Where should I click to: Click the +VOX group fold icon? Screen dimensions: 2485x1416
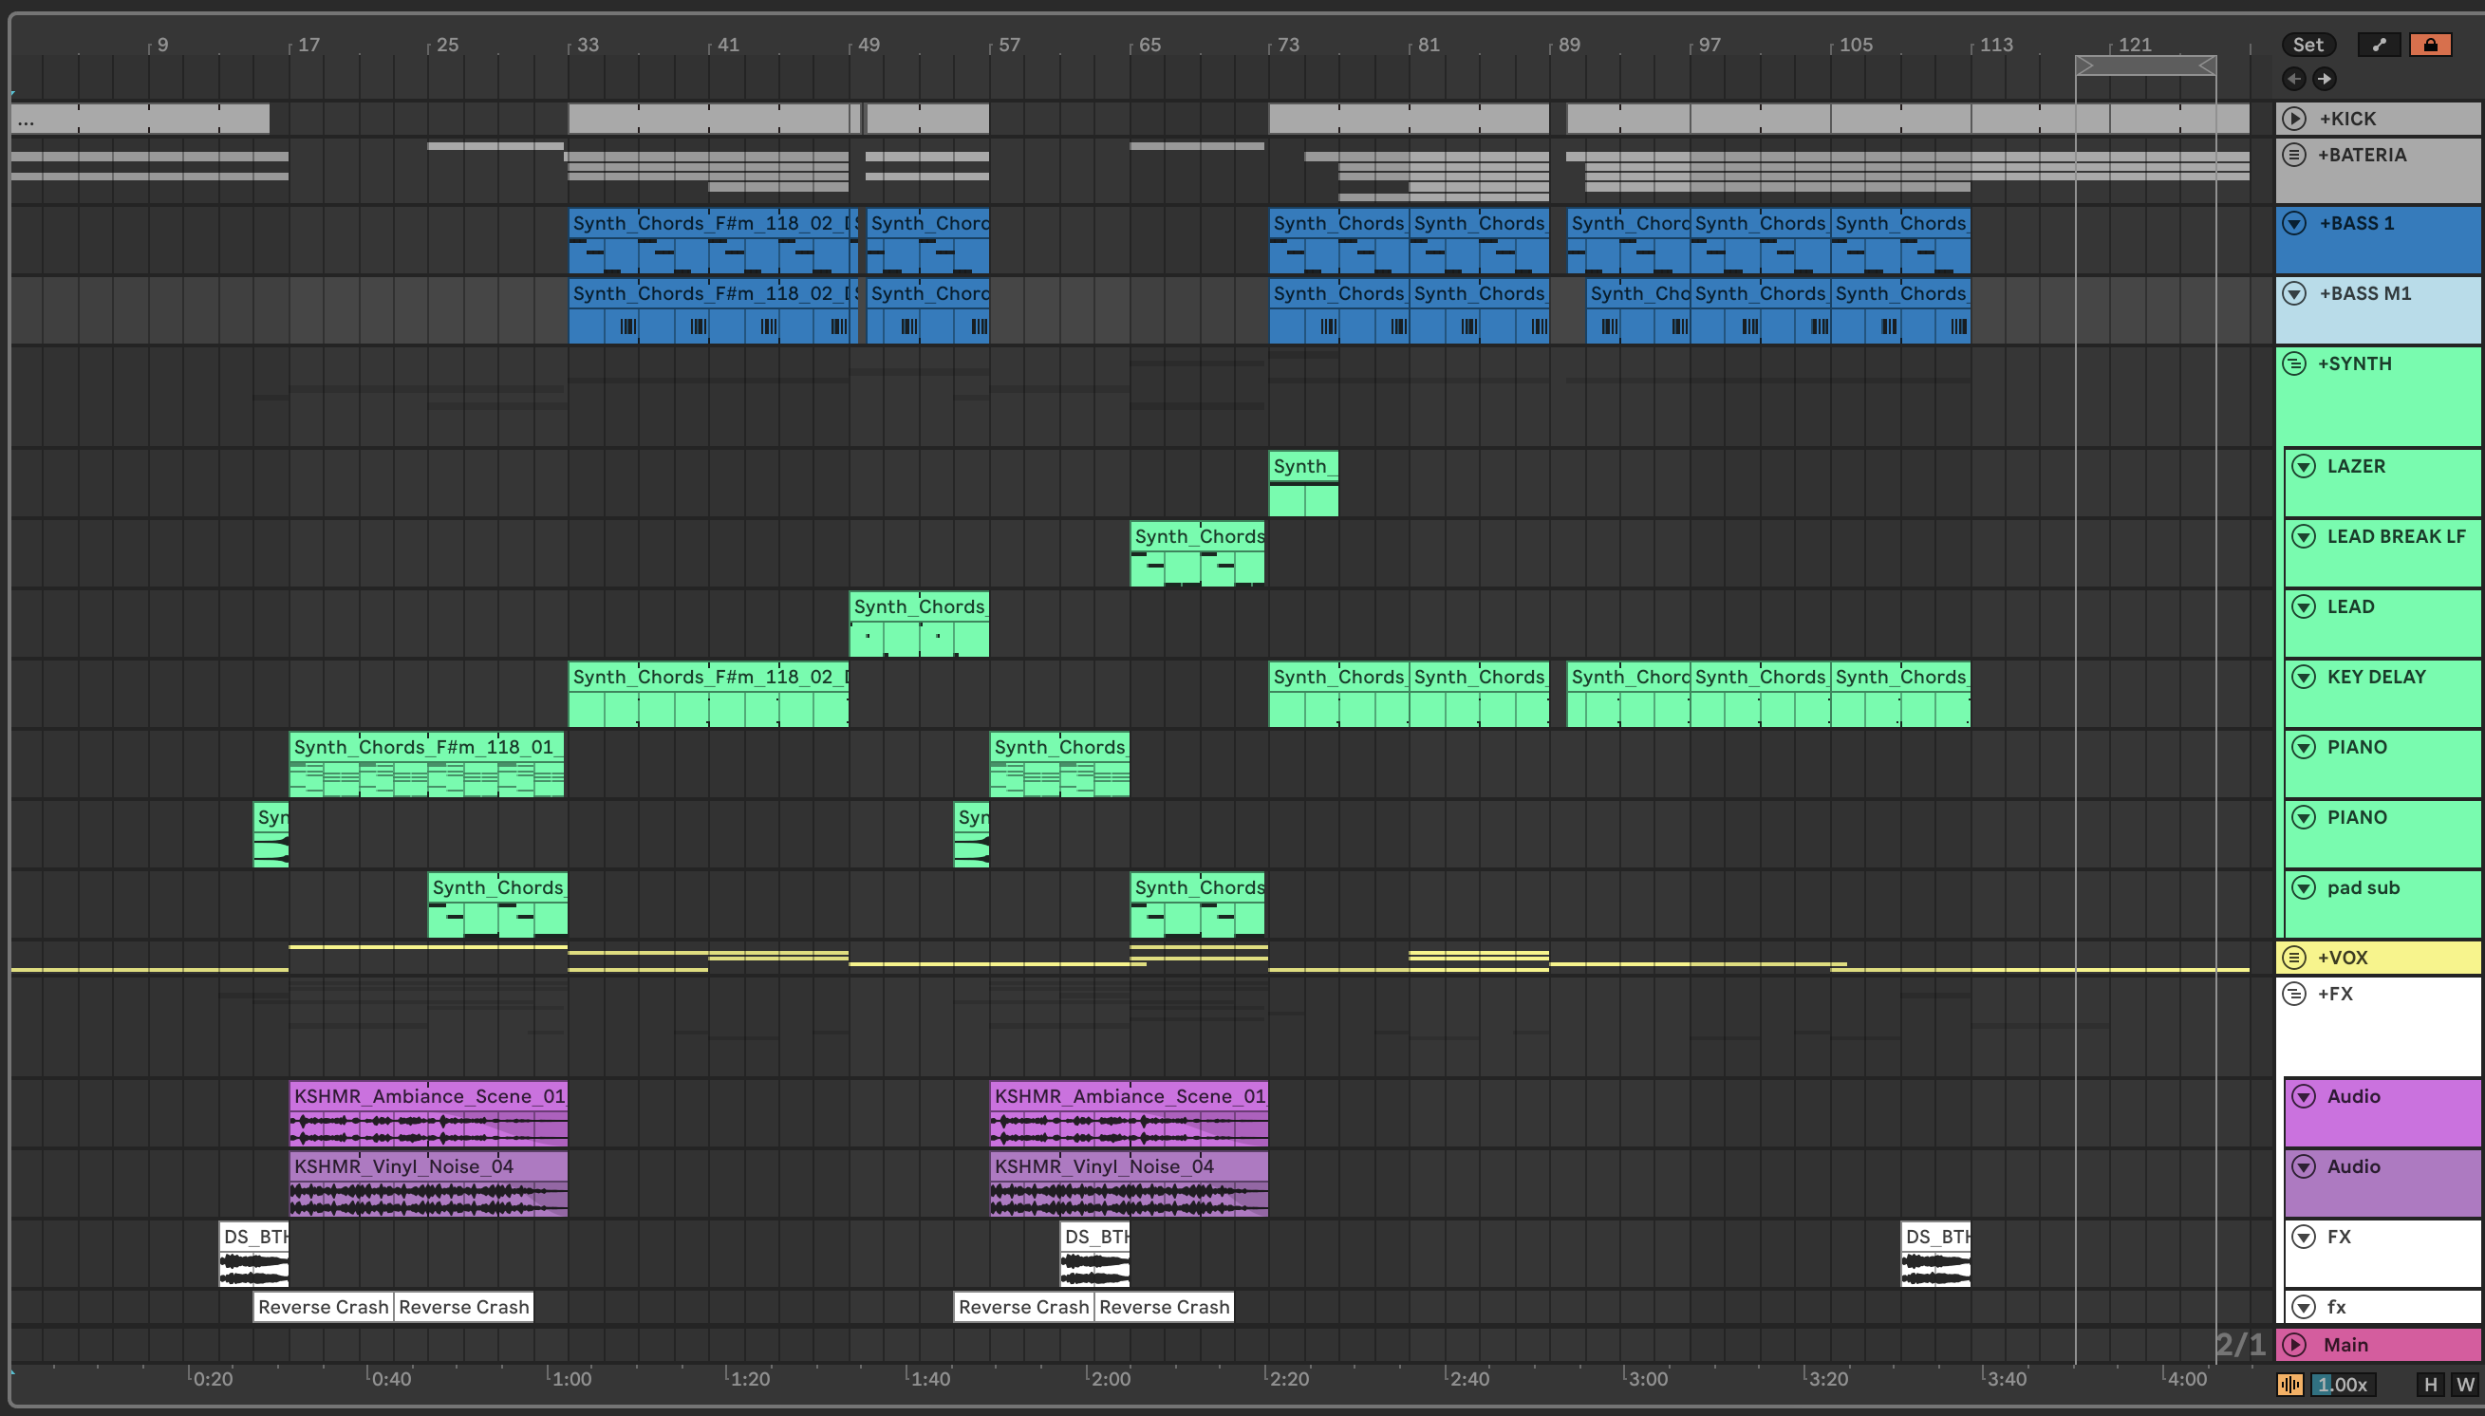pyautogui.click(x=2294, y=958)
